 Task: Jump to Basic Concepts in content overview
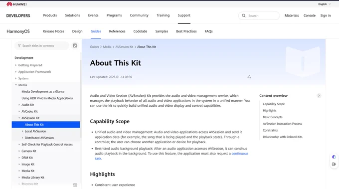pyautogui.click(x=273, y=117)
